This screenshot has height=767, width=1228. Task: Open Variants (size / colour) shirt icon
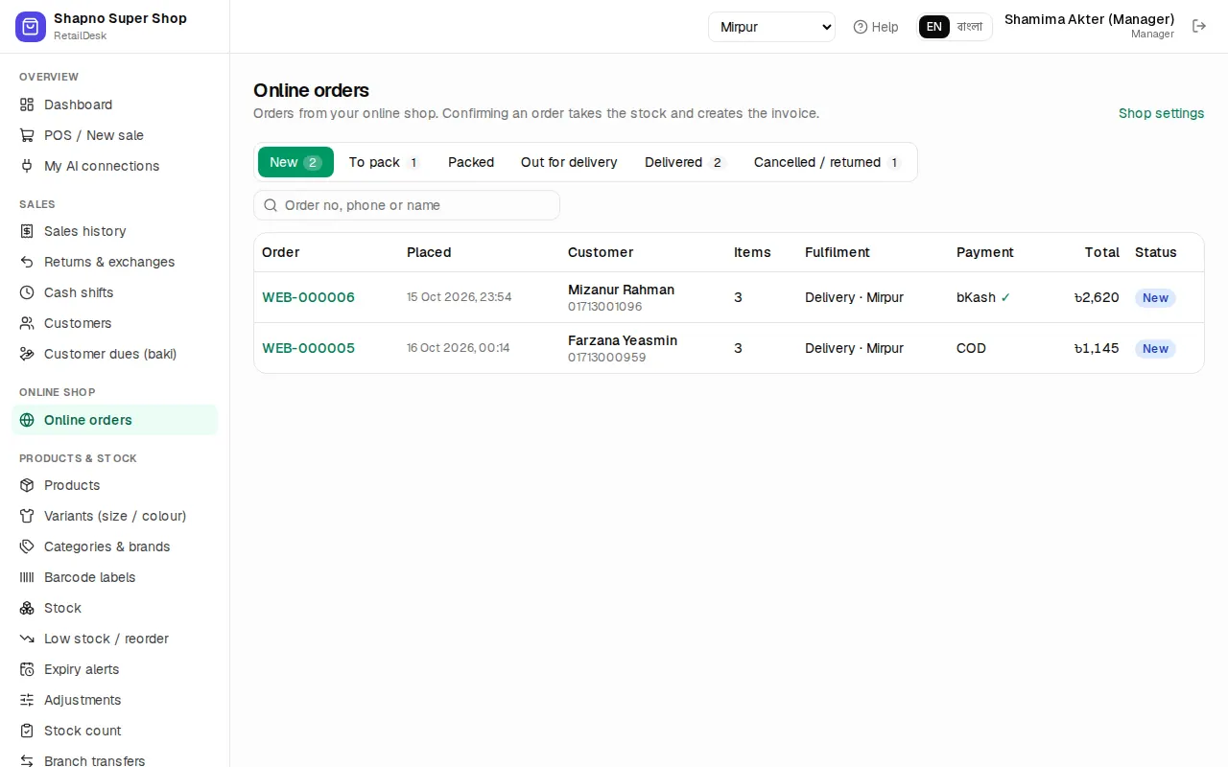click(27, 516)
